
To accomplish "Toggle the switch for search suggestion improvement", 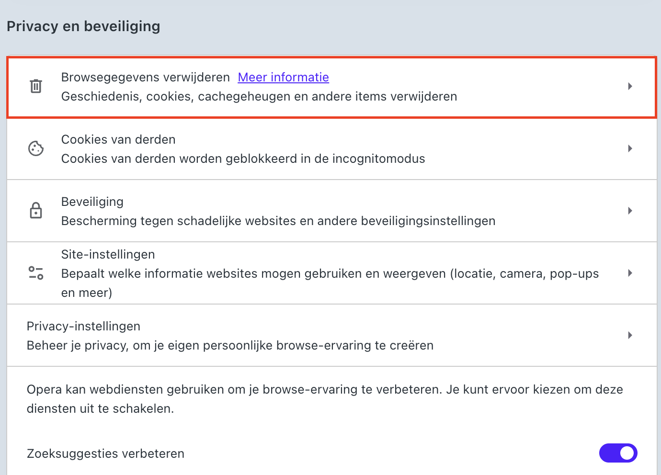I will click(x=618, y=453).
